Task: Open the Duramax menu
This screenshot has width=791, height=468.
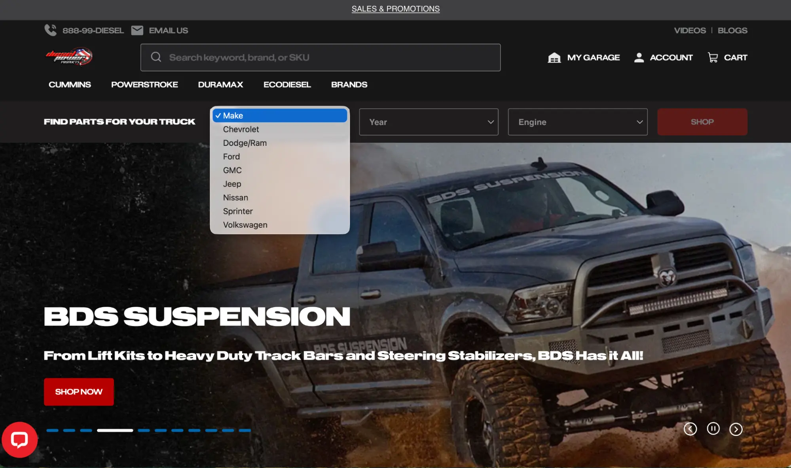Action: [220, 85]
